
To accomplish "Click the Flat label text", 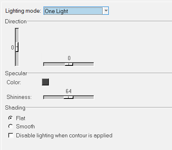I will pos(21,118).
